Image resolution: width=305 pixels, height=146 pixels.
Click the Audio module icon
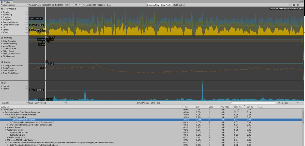point(2,62)
